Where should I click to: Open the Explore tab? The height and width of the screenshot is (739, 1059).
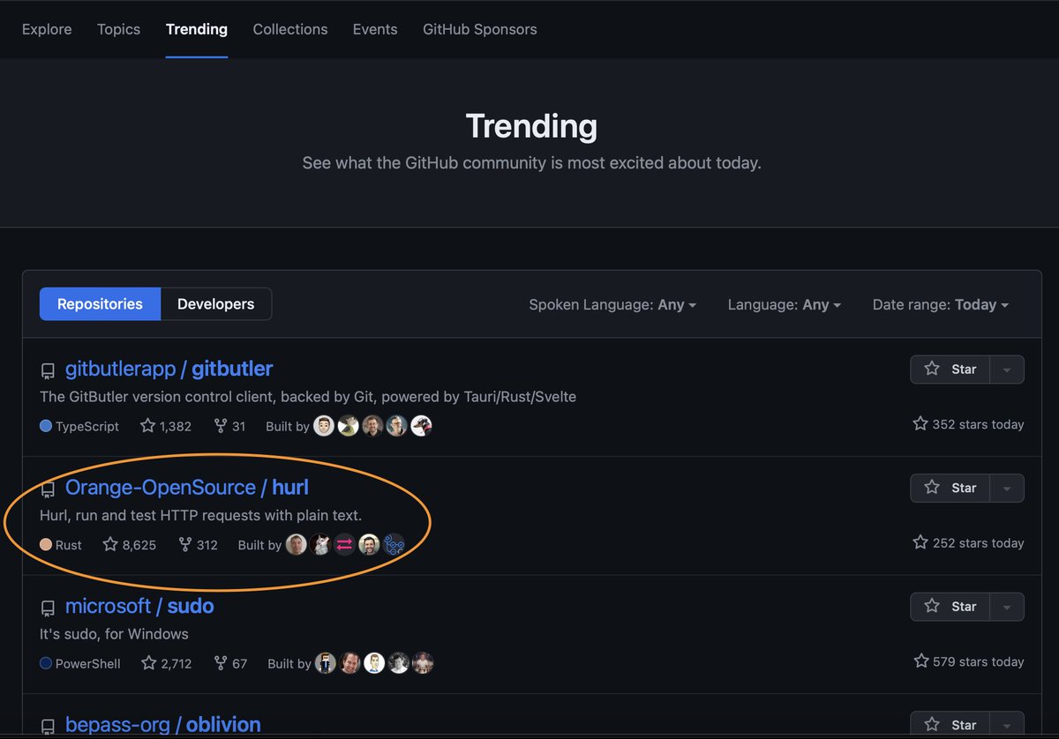point(47,29)
